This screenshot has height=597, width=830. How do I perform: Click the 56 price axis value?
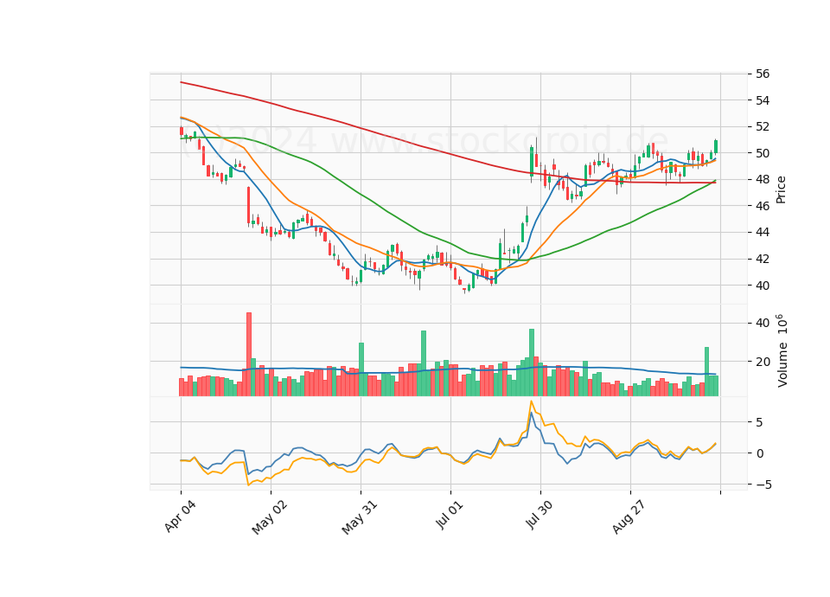(x=763, y=74)
